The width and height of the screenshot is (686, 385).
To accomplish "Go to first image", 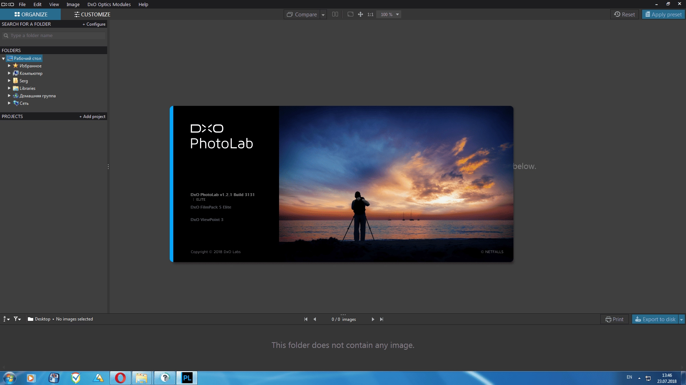I will (306, 319).
